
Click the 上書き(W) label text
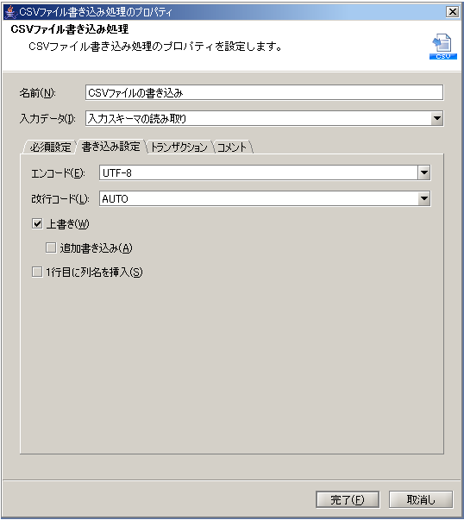67,224
